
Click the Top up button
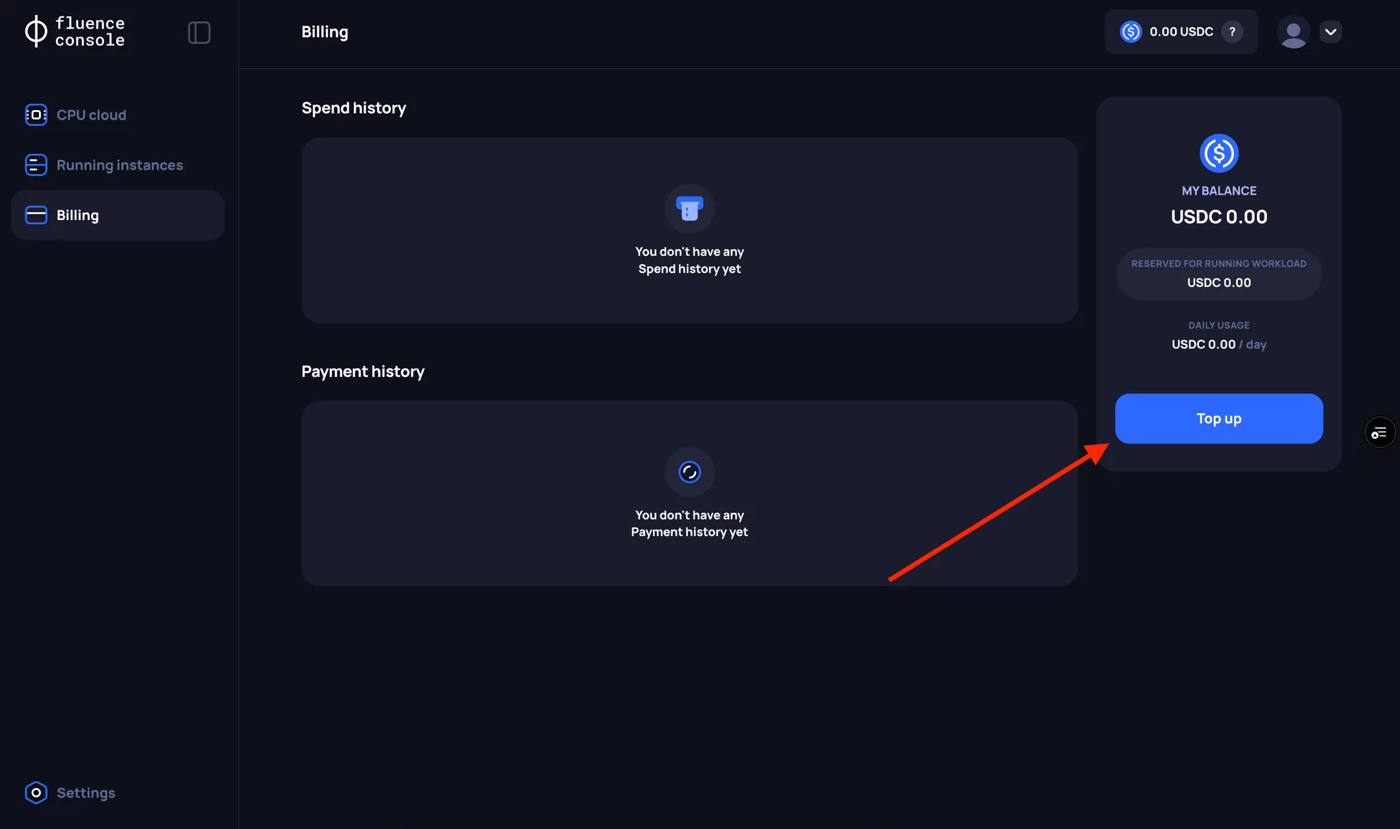pos(1218,418)
